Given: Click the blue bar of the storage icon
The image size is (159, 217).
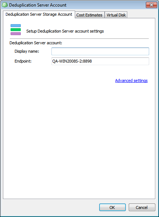Looking at the screenshot, I should pos(16,26).
